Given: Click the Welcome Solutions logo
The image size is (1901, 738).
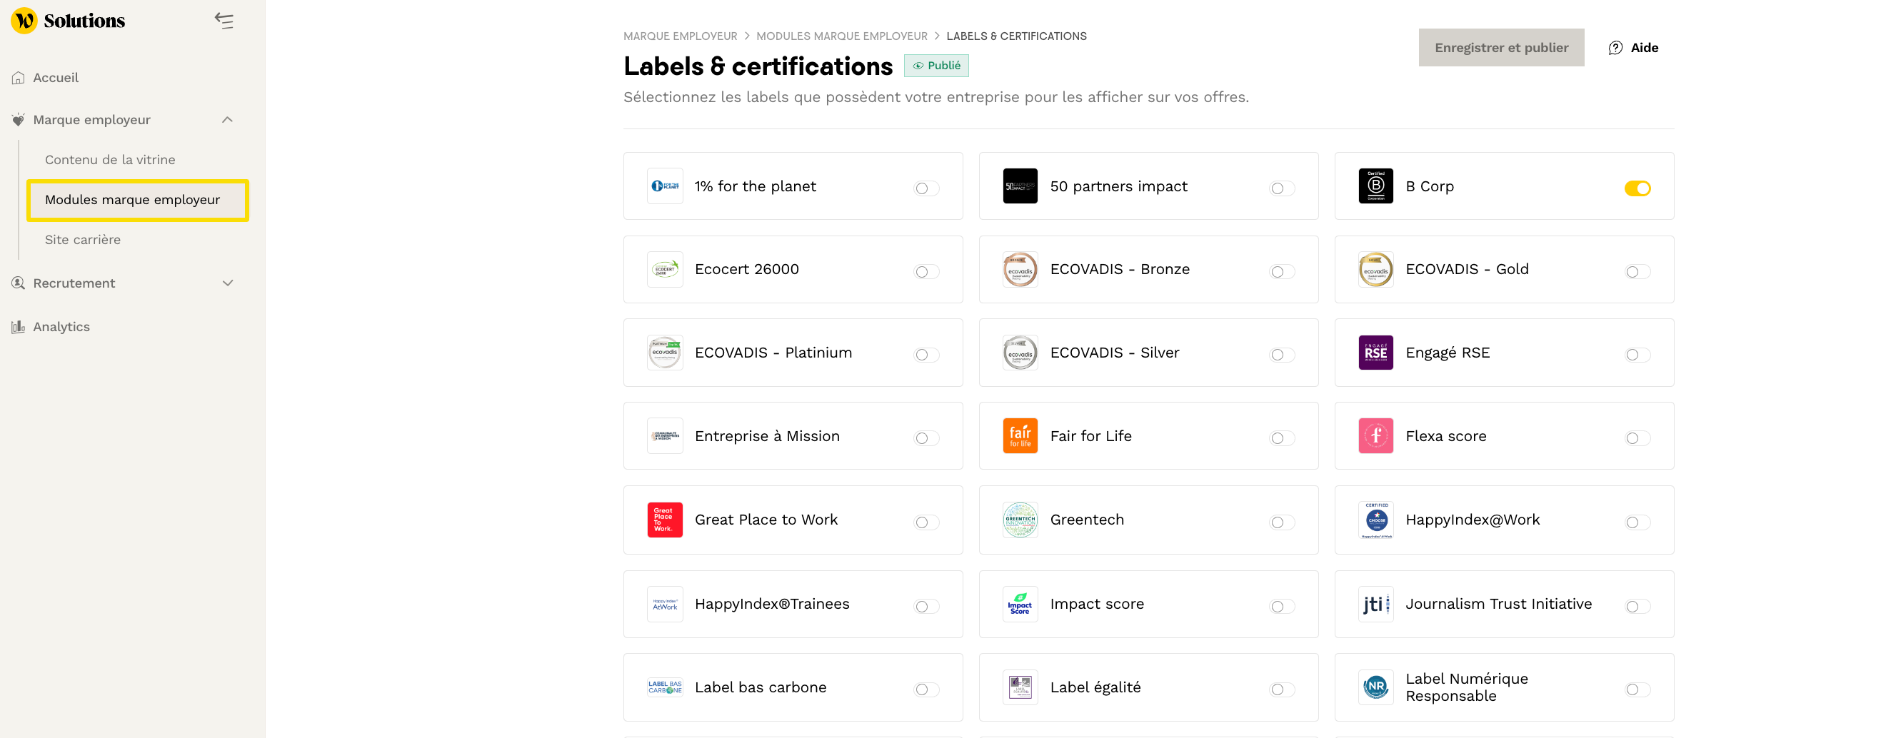Looking at the screenshot, I should point(68,21).
